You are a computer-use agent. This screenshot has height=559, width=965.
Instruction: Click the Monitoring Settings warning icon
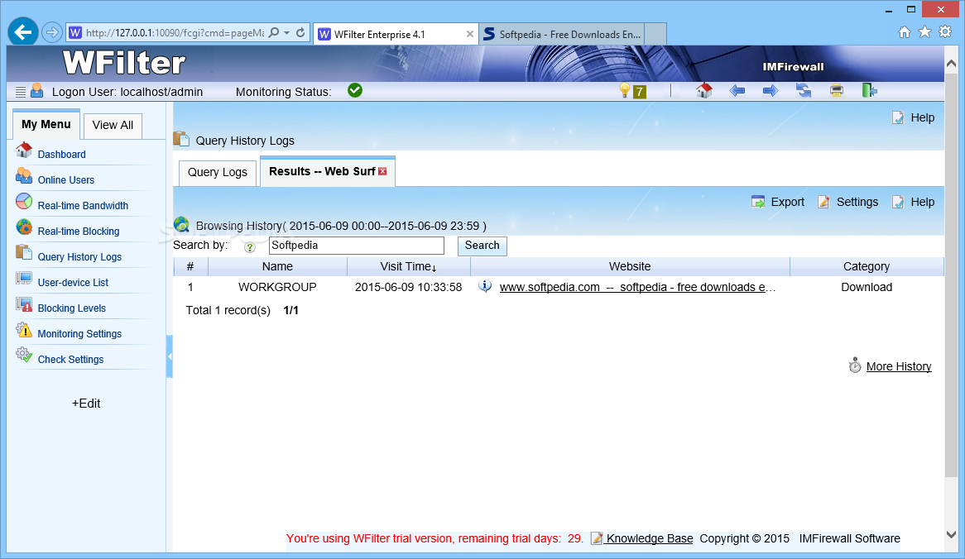pos(24,330)
